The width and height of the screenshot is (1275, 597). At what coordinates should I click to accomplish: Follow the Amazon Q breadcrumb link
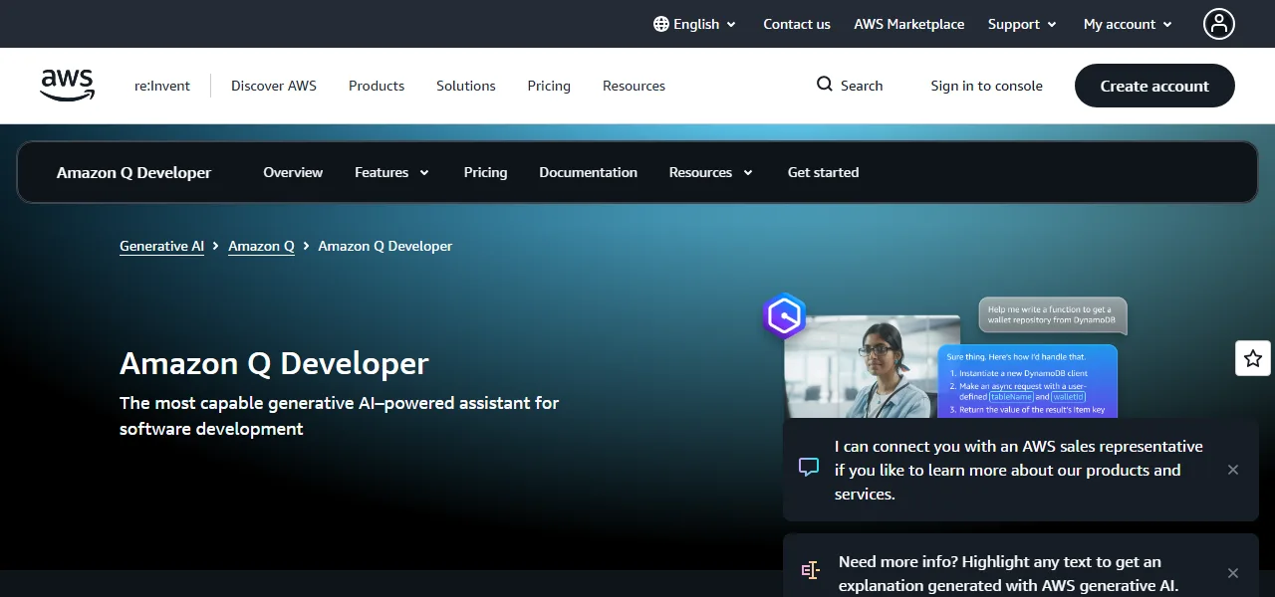261,246
